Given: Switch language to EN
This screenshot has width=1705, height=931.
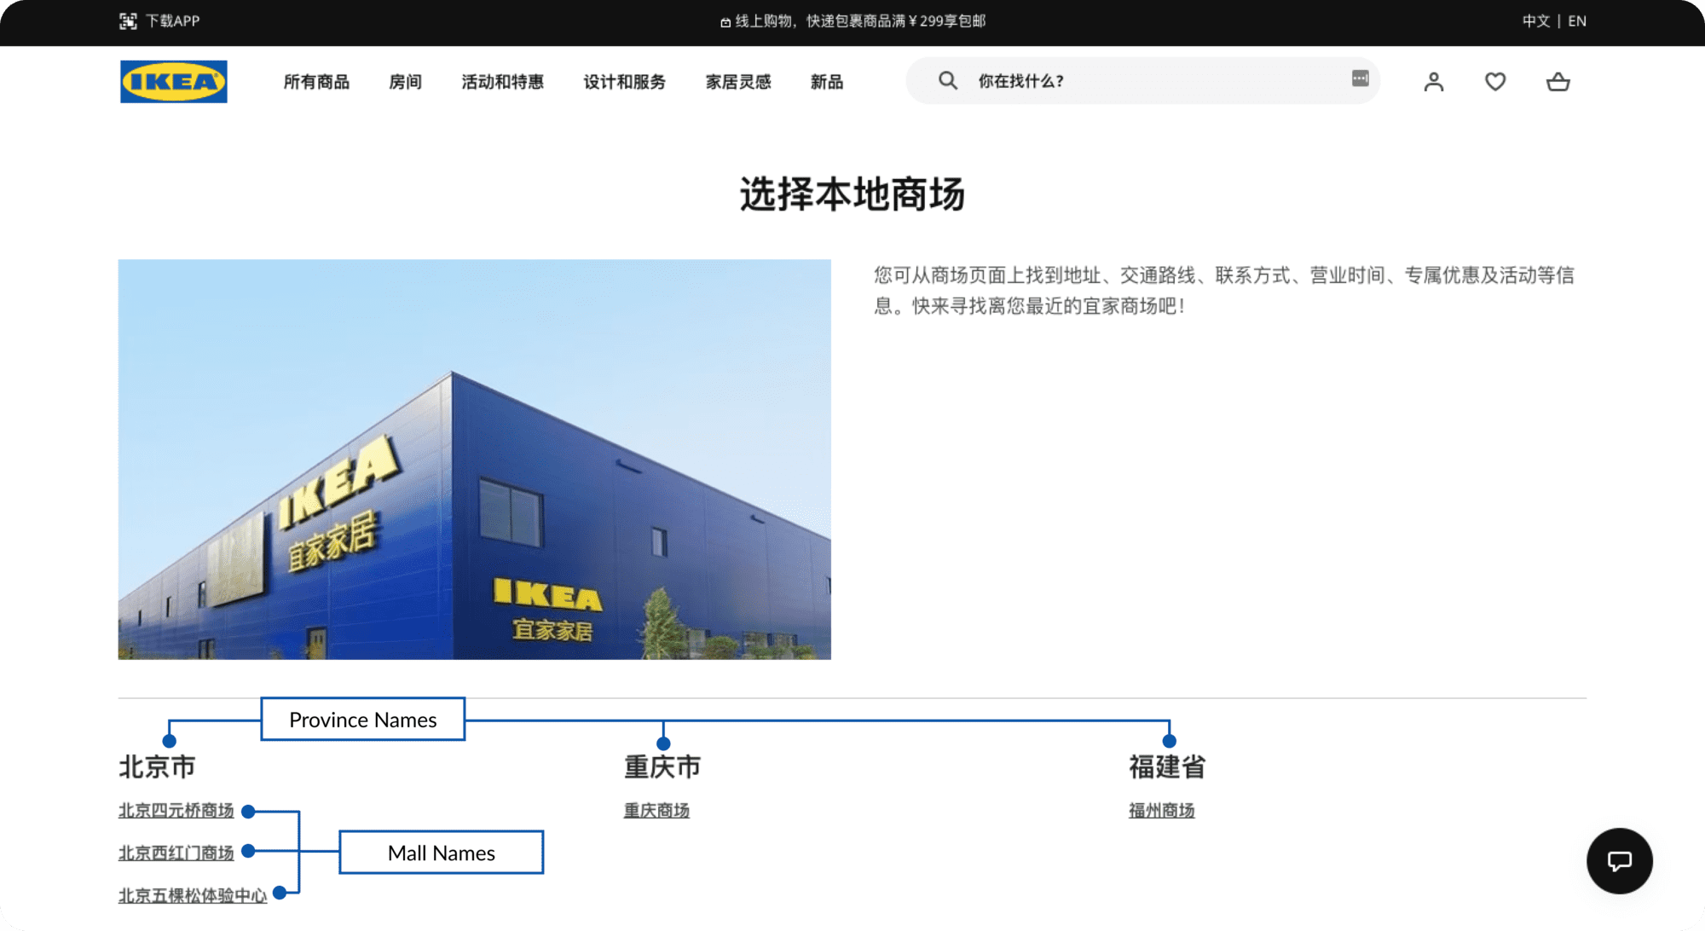Looking at the screenshot, I should click(x=1577, y=21).
